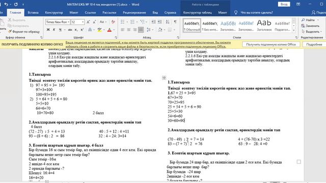Center align text
Screen dimensions: 326x183
129,30
